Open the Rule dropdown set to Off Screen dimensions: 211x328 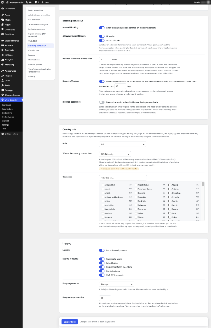(x=123, y=144)
